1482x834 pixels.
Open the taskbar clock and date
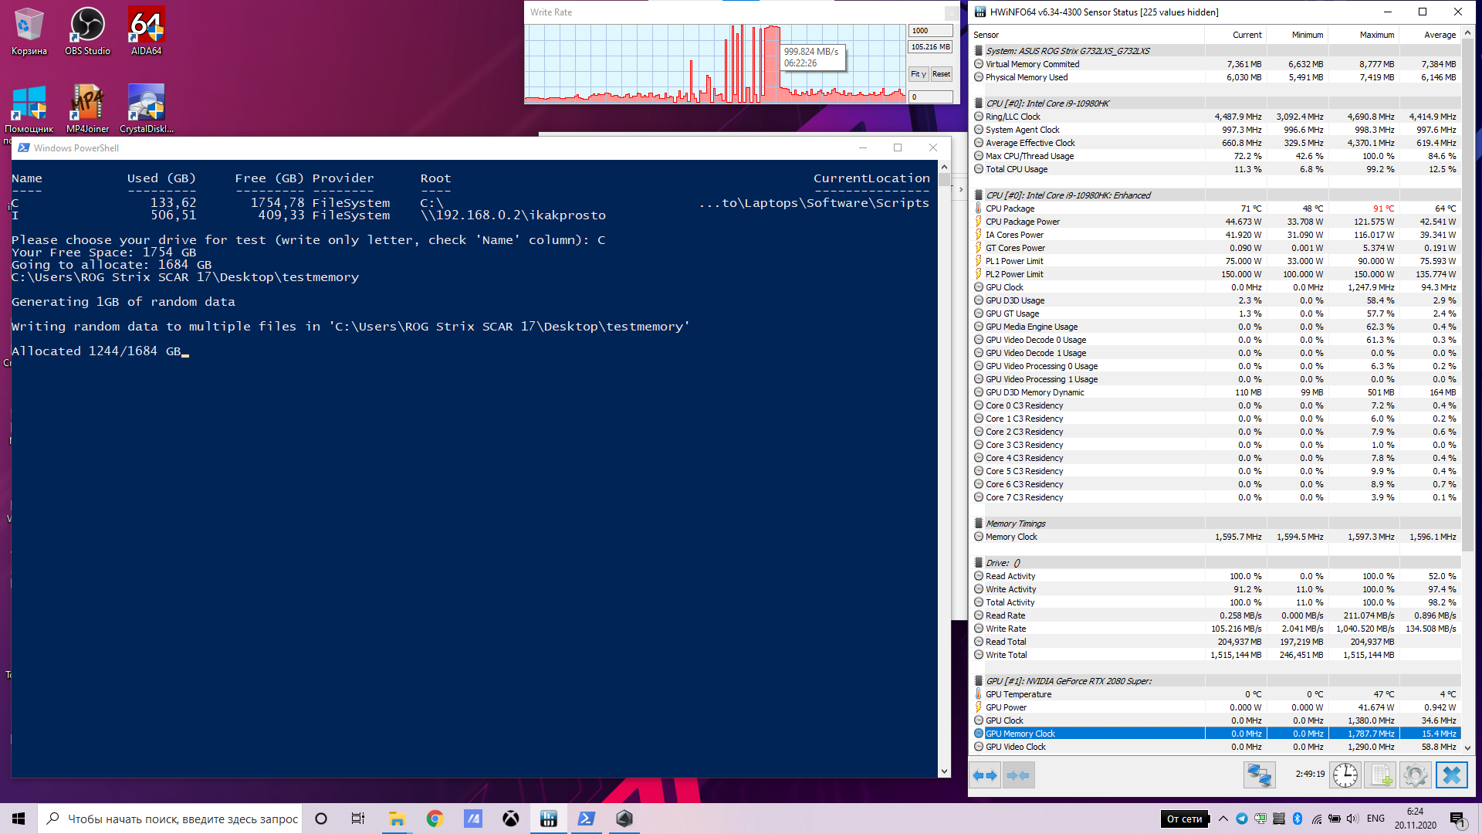point(1415,819)
